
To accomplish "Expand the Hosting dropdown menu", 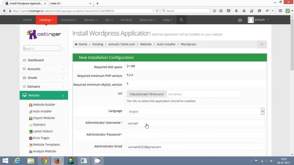I will (46, 20).
